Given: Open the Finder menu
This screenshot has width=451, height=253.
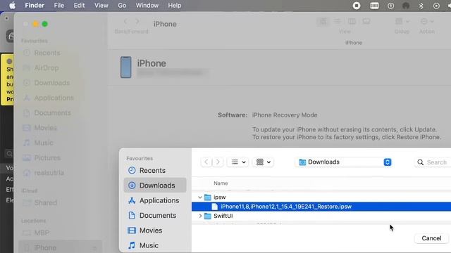Looking at the screenshot, I should [x=35, y=6].
